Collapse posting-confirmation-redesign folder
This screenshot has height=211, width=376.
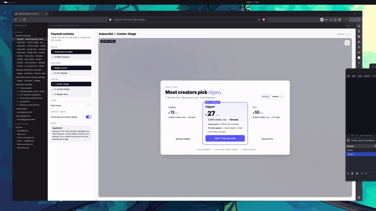click(14, 70)
